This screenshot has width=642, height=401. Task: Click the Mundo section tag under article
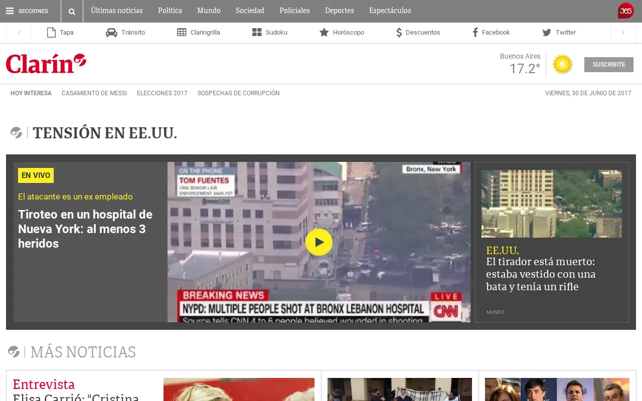tap(496, 312)
